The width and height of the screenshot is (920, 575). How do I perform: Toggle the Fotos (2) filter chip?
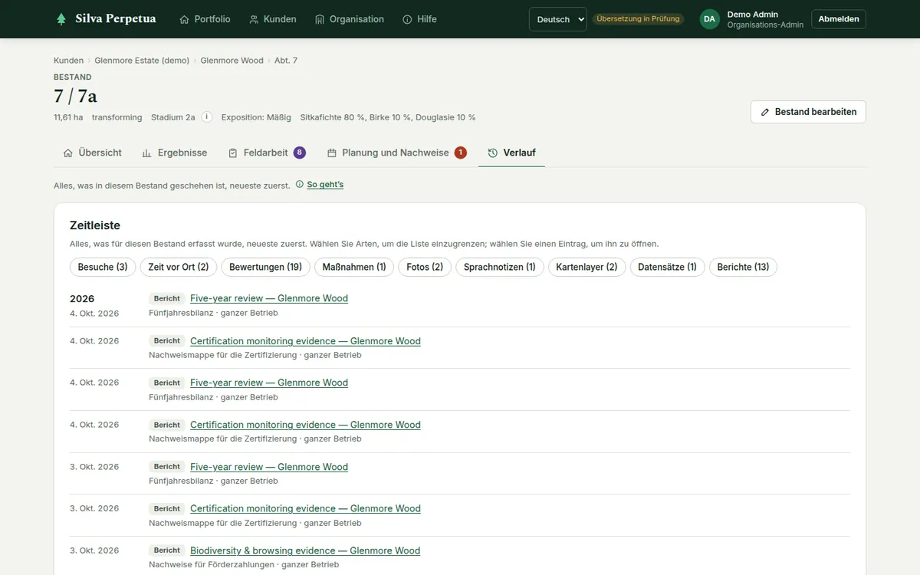[425, 267]
